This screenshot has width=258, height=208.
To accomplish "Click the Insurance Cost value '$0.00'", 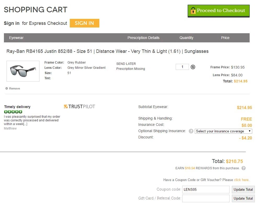I will (247, 126).
